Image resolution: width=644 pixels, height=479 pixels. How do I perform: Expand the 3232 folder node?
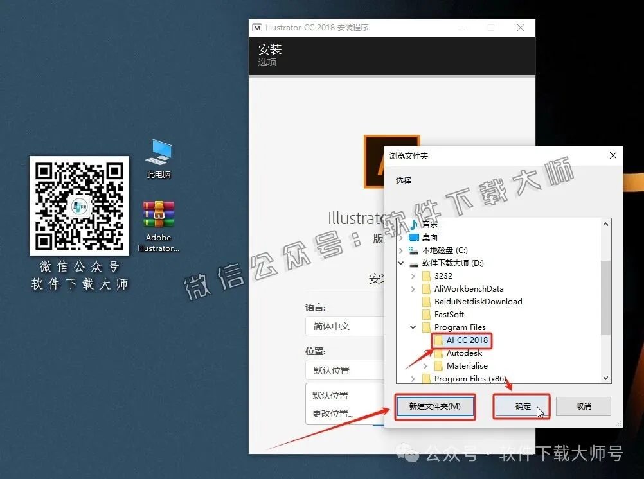[414, 275]
